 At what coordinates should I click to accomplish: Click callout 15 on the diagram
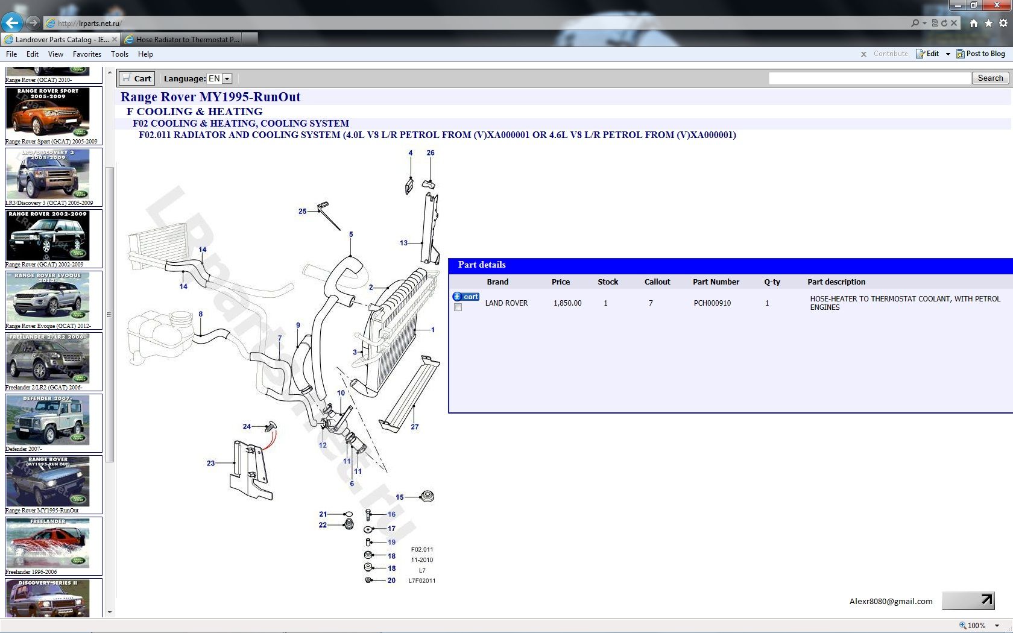pyautogui.click(x=400, y=497)
